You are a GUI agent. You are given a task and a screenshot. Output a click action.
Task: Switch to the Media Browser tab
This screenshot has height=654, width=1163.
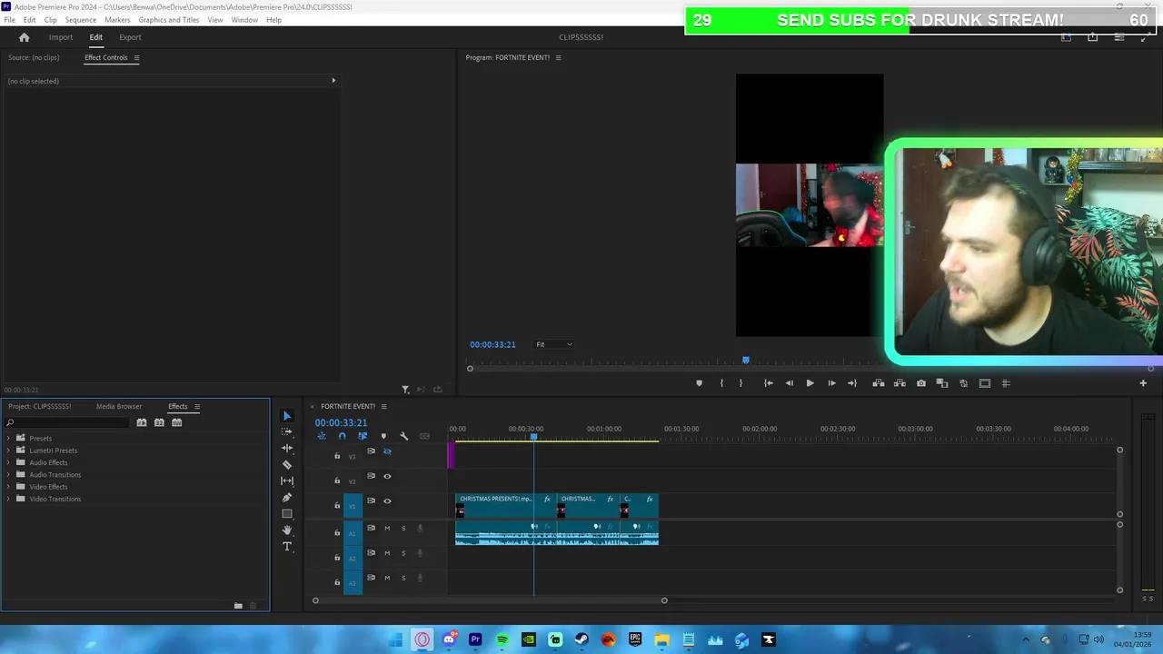click(x=119, y=407)
